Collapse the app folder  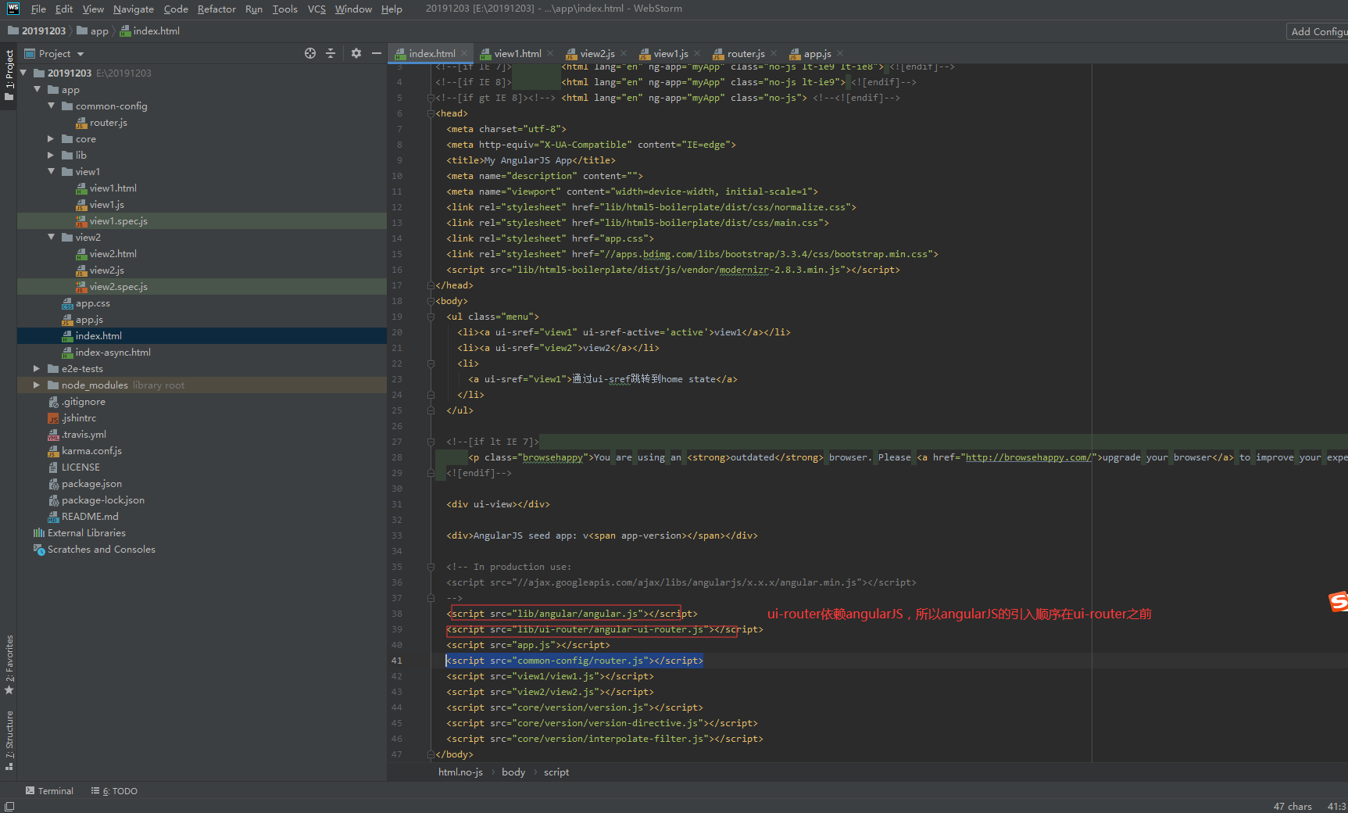38,89
